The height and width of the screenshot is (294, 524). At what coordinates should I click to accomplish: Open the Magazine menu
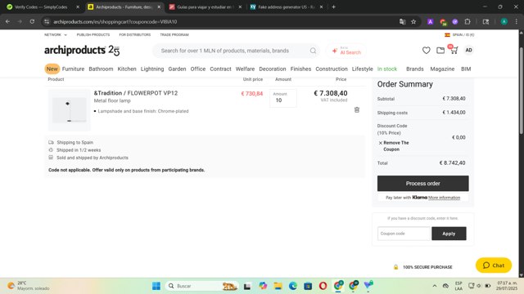click(x=442, y=69)
